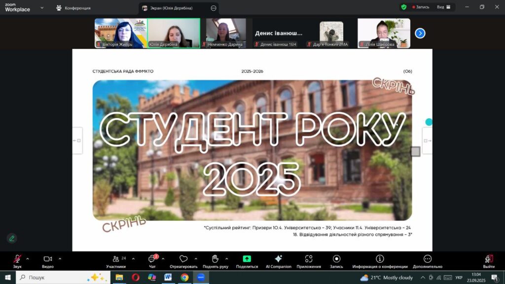The image size is (505, 284).
Task: Click the Отреагировать heart icon
Action: pyautogui.click(x=183, y=261)
